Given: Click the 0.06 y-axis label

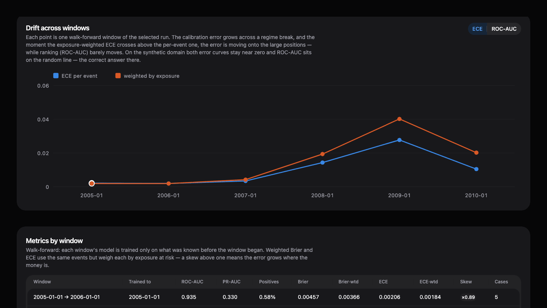Looking at the screenshot, I should pyautogui.click(x=43, y=86).
